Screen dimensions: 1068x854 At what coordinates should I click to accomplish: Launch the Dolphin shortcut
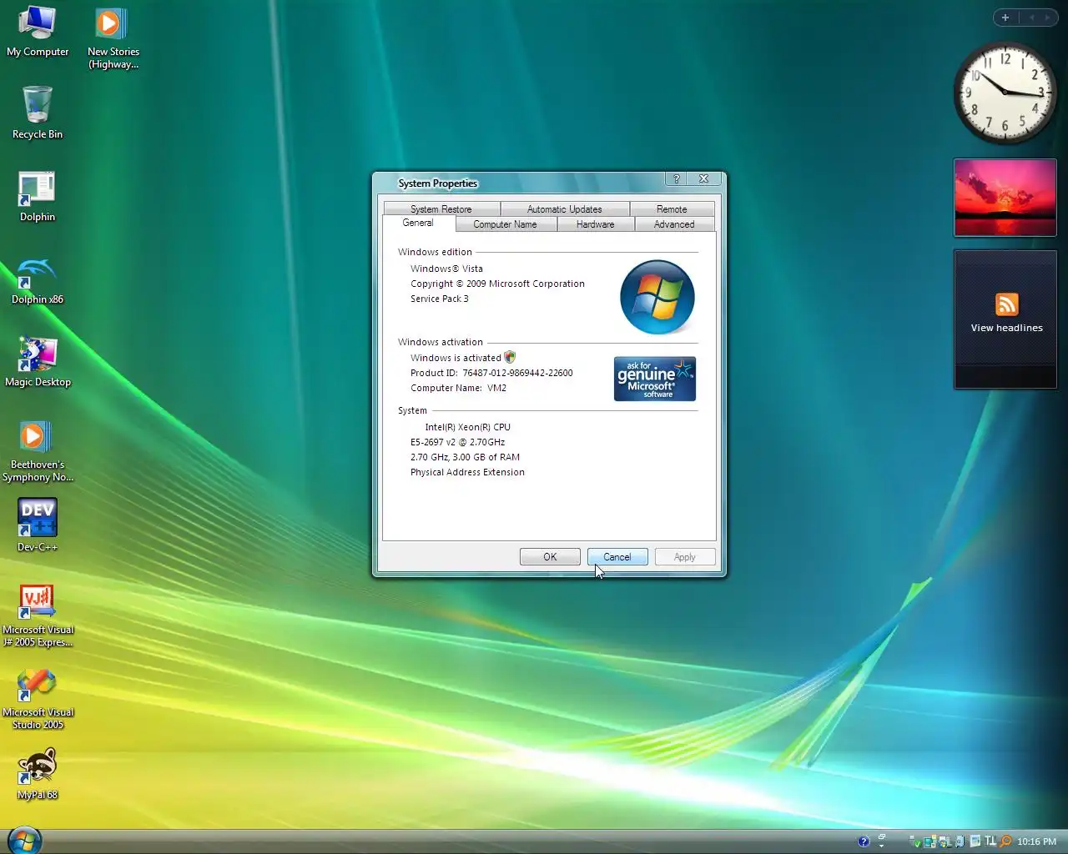[38, 197]
